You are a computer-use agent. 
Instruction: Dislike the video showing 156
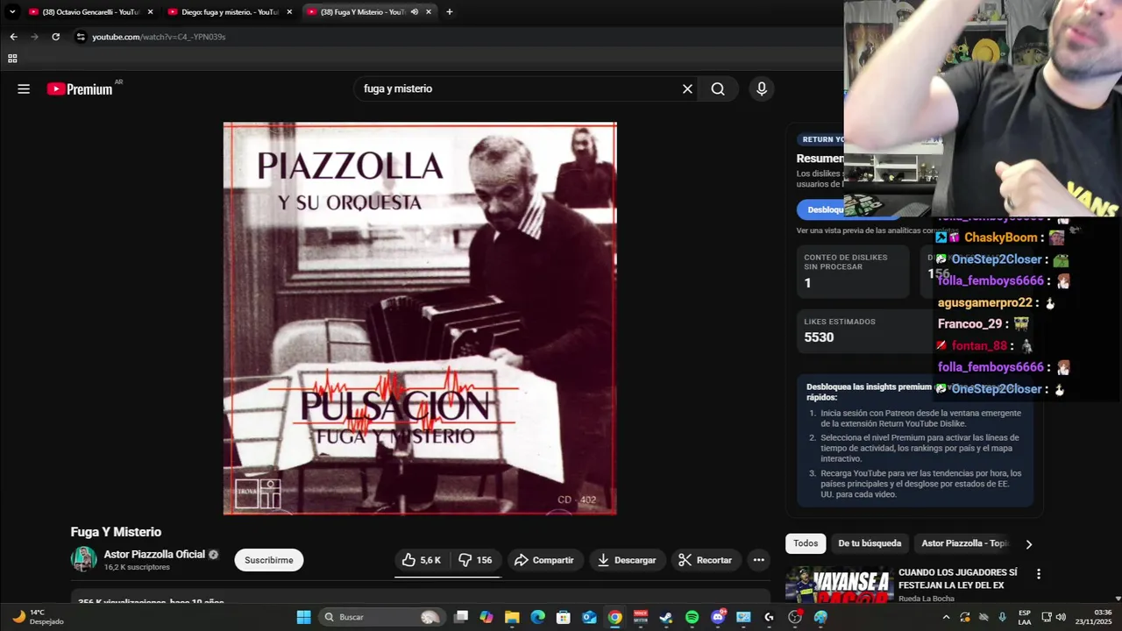tap(475, 560)
